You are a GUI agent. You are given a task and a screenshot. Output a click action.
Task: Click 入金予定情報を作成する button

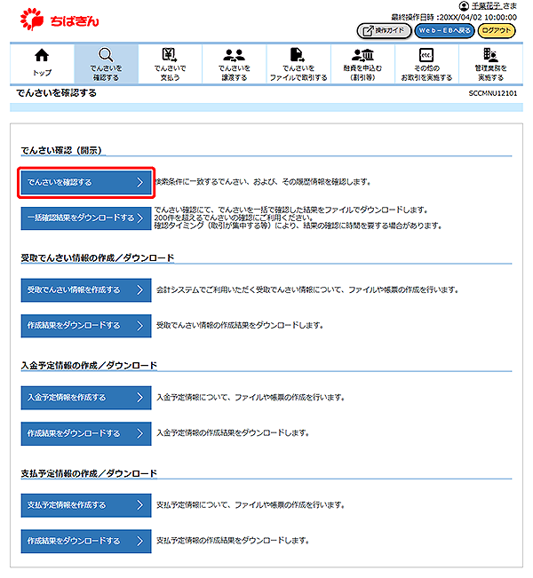click(86, 398)
